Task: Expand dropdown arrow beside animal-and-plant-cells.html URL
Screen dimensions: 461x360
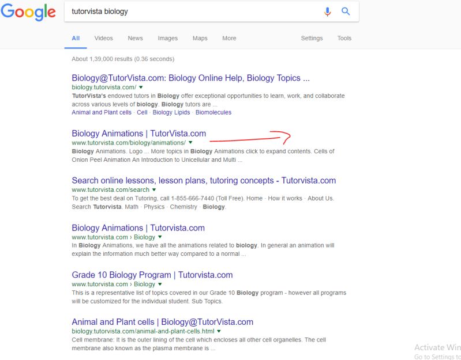Action: tap(219, 331)
